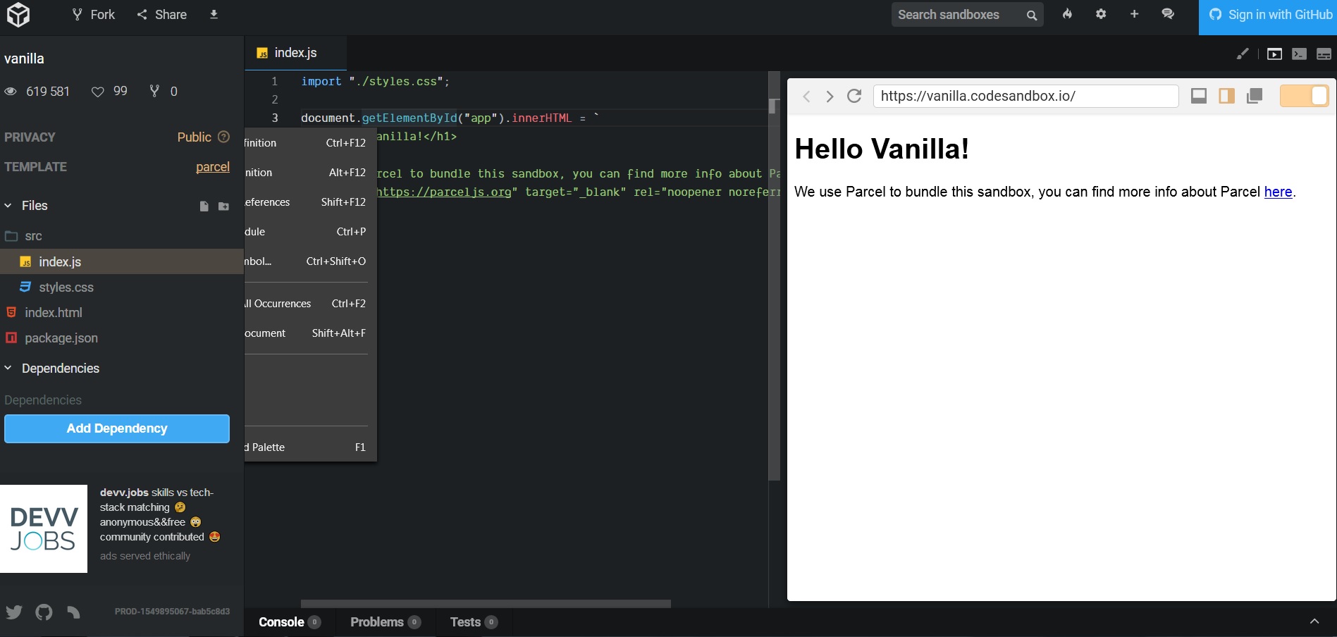
Task: Expand the bottom console panel chevron
Action: coord(1314,621)
